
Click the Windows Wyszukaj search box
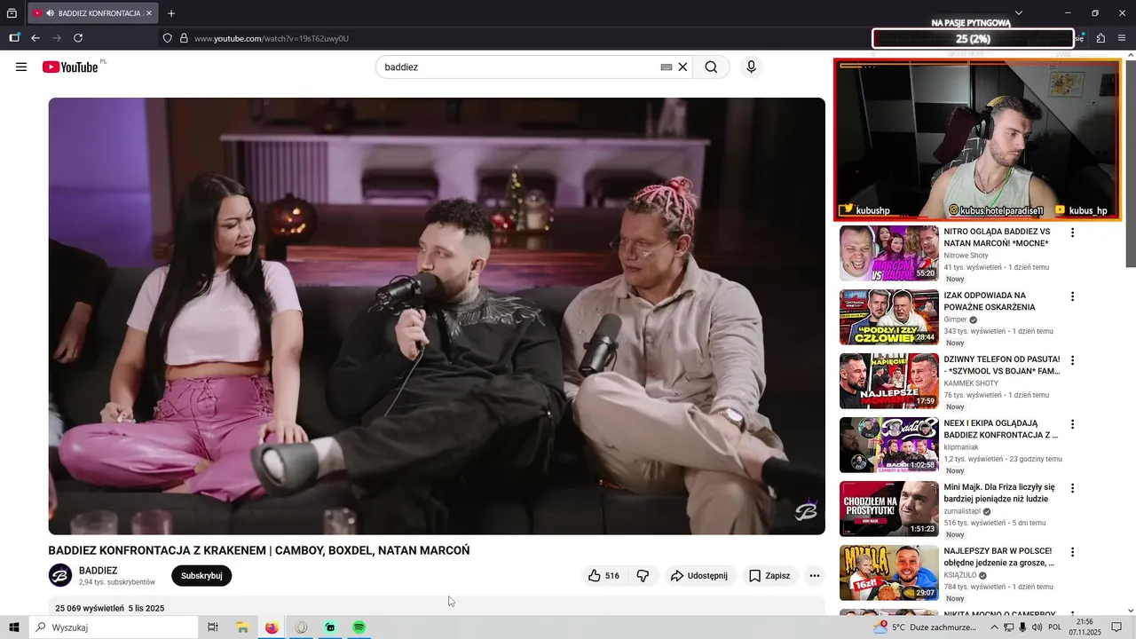(x=113, y=627)
